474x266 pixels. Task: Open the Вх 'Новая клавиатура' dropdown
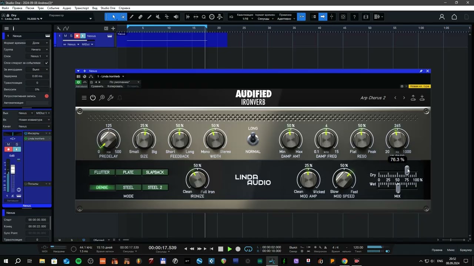pos(34,120)
